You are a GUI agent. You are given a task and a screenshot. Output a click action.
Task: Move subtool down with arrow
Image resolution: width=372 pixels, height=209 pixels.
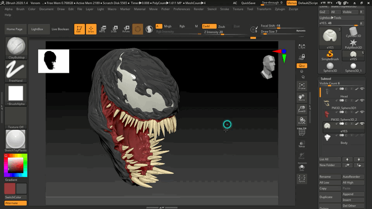359,159
